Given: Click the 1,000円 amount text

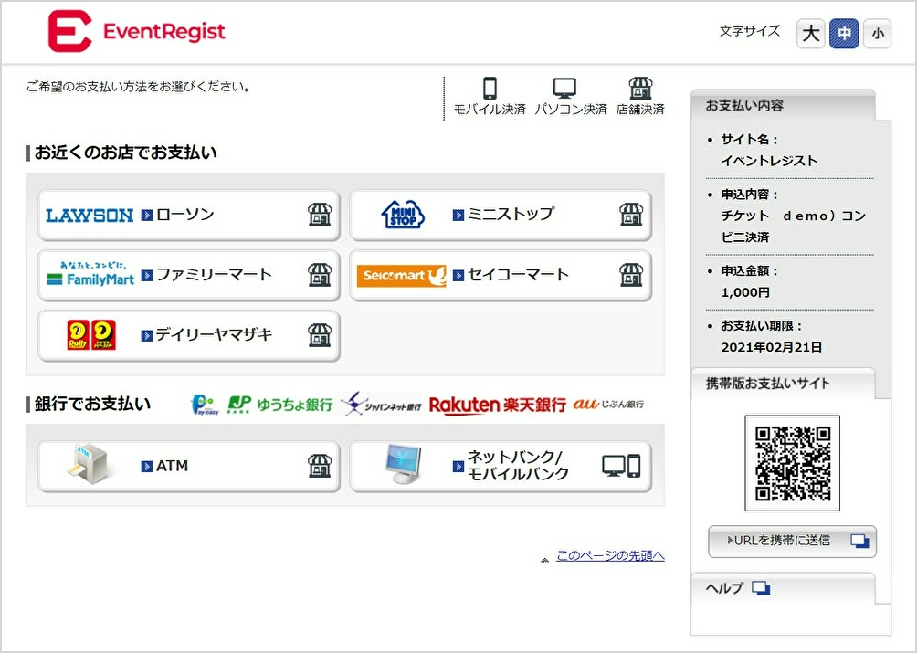Looking at the screenshot, I should [745, 292].
